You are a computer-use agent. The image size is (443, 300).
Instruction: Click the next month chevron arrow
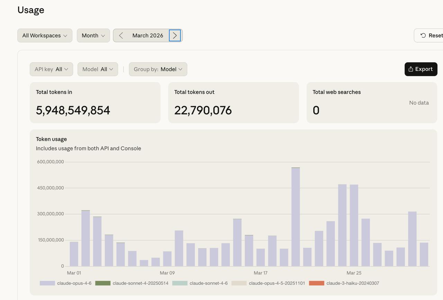(x=175, y=35)
